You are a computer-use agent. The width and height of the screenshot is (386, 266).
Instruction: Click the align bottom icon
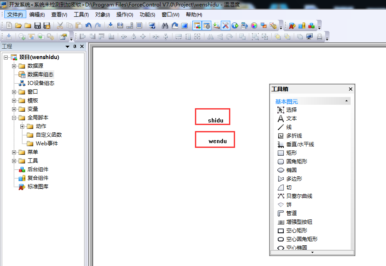[x=111, y=37]
